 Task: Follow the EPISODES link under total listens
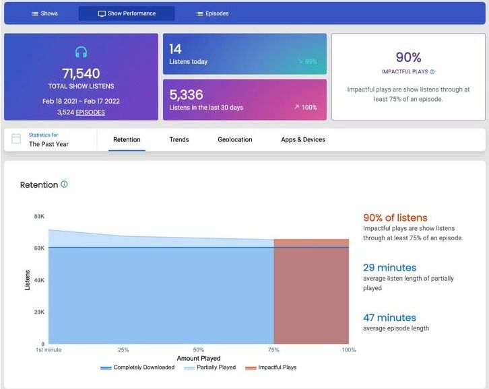click(x=90, y=112)
